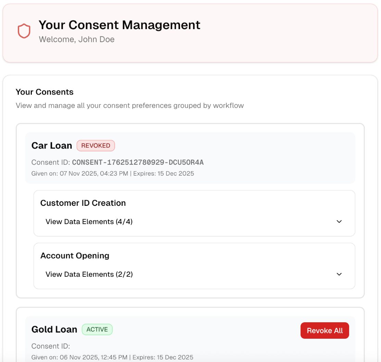The width and height of the screenshot is (381, 362).
Task: Click the ACTIVE status badge on Gold Loan
Action: tap(97, 329)
